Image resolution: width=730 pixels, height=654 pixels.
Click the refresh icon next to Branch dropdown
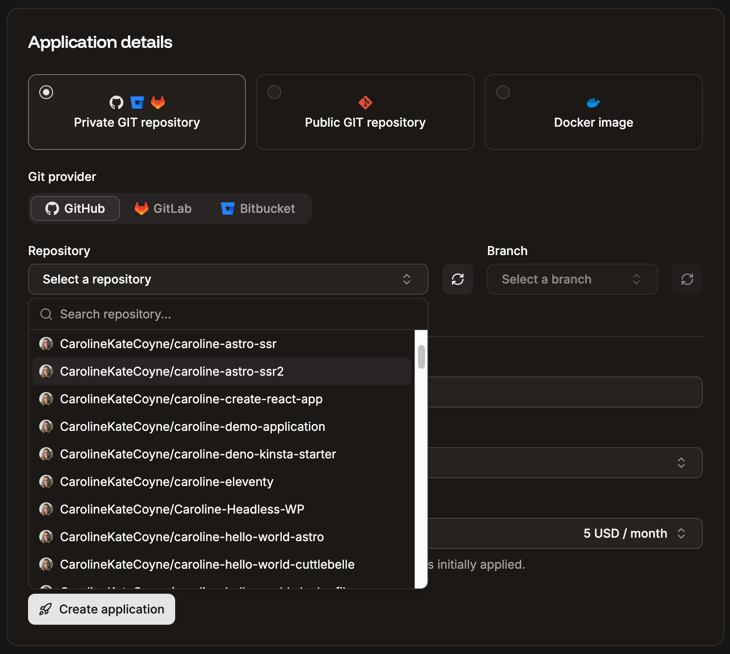[x=687, y=279]
